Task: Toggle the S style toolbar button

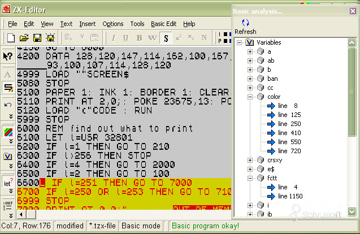Action: coord(166,38)
